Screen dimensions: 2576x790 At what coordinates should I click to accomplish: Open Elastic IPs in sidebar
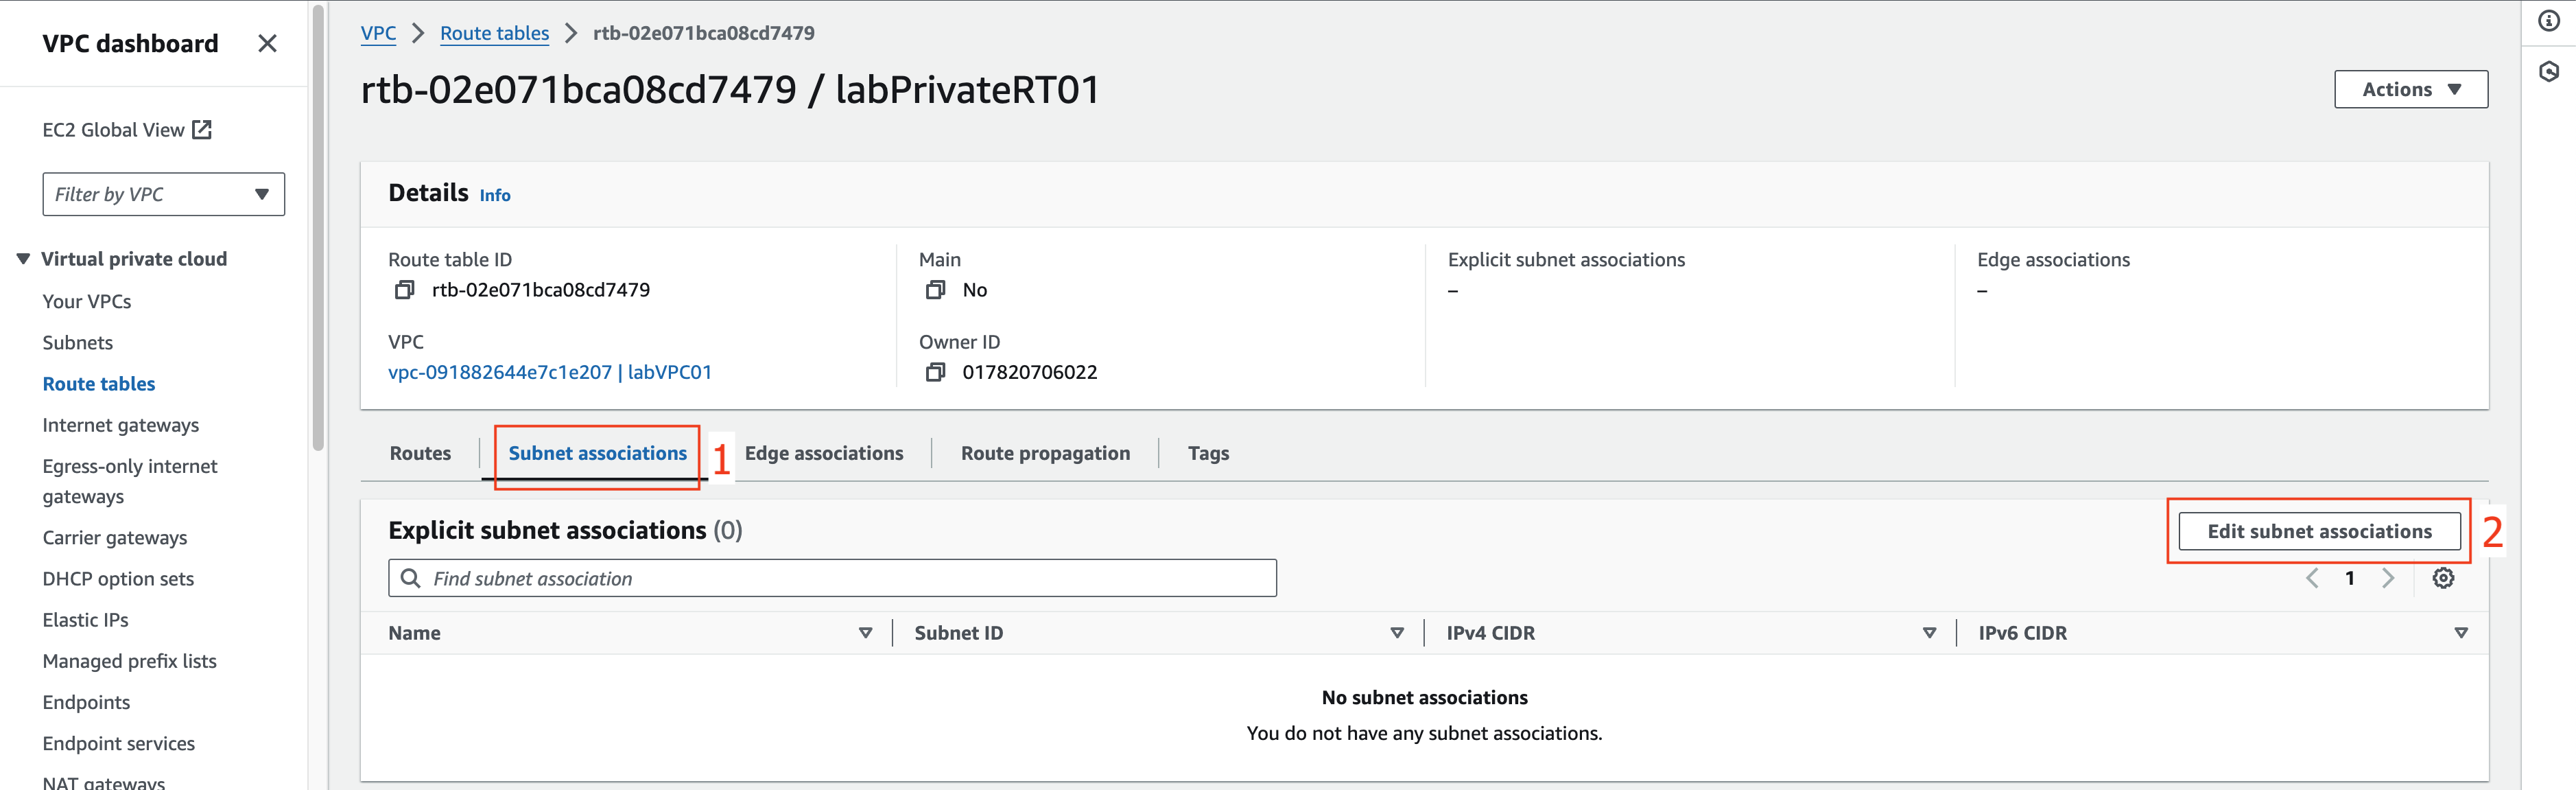tap(86, 620)
